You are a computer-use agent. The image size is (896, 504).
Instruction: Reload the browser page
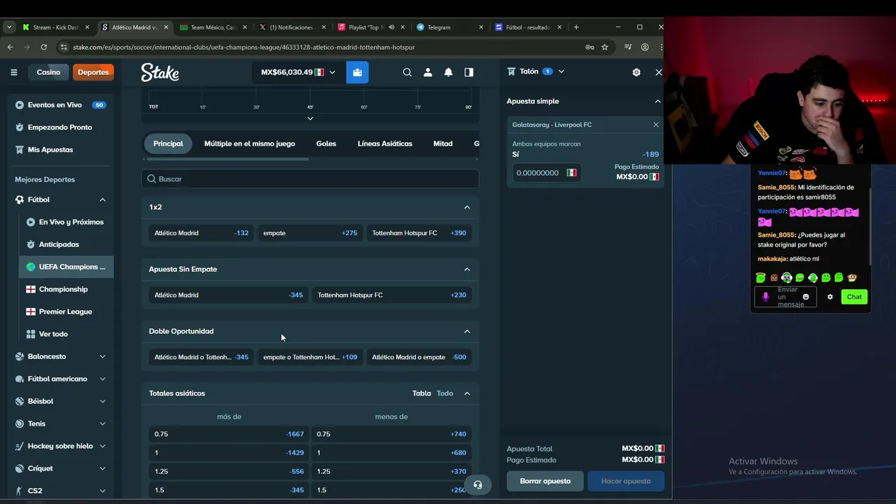pos(43,47)
